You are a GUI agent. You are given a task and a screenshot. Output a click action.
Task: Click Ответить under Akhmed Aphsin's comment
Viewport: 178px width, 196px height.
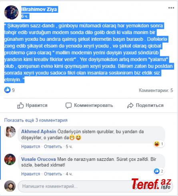[53, 147]
